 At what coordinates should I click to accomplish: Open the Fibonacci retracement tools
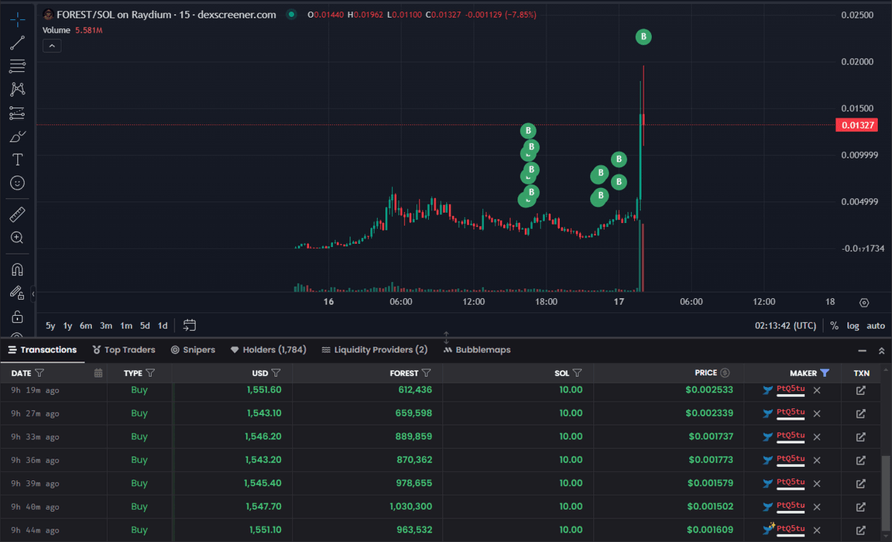(x=17, y=66)
